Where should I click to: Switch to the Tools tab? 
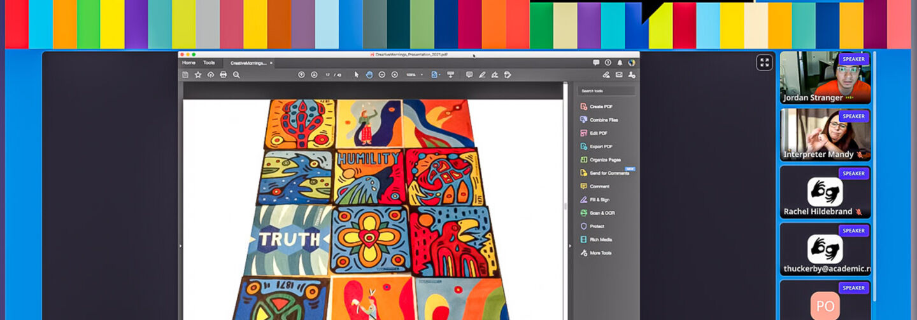point(209,63)
